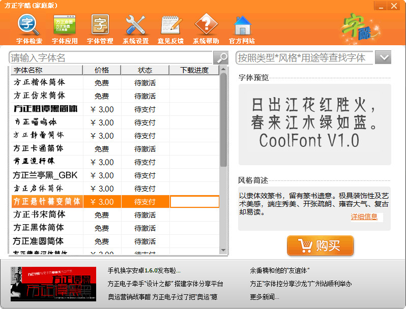Image resolution: width=406 pixels, height=309 pixels.
Task: Select 方正书宋简体 row
Action: click(115, 214)
